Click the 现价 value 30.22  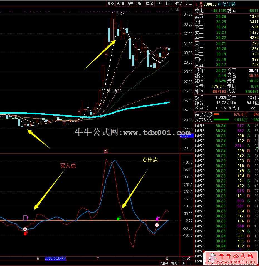(x=221, y=70)
